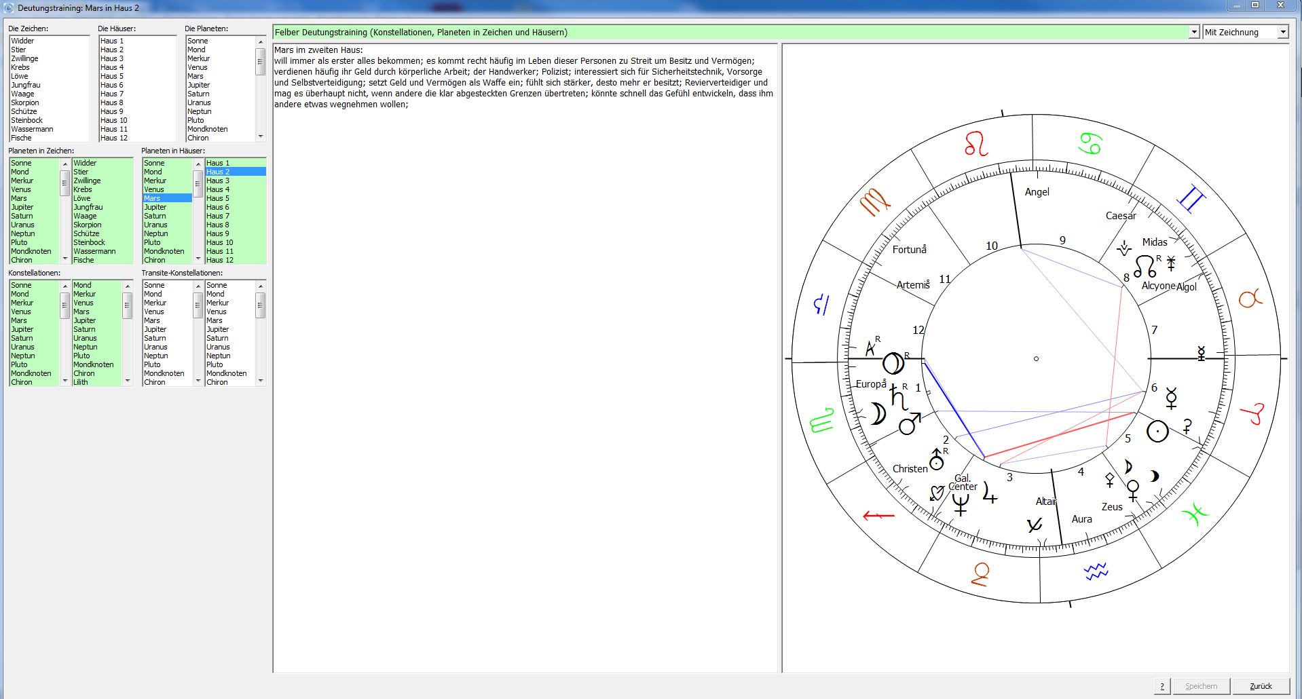
Task: Click the Zurück button
Action: tap(1261, 686)
